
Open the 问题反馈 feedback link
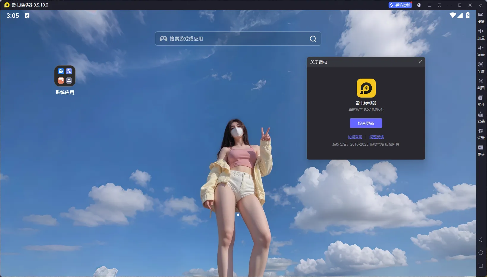[376, 137]
